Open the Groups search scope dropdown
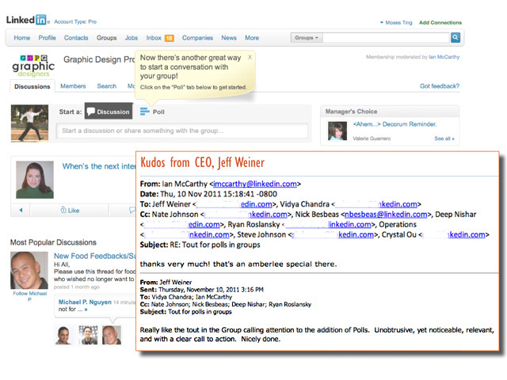 [x=307, y=37]
